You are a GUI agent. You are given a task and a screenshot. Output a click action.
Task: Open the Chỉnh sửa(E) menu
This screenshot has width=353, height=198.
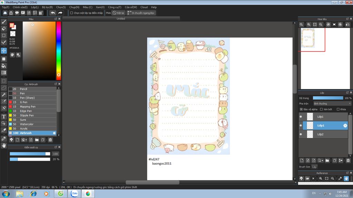[20, 7]
